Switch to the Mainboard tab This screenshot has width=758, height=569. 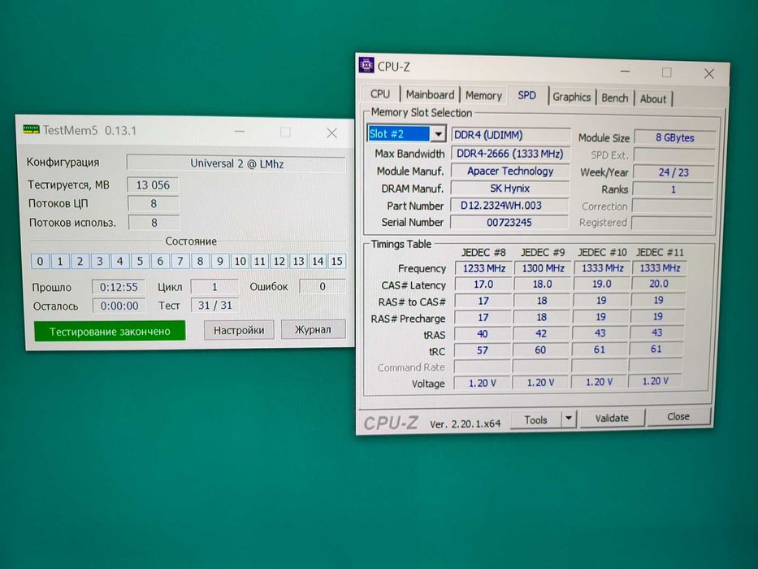430,95
